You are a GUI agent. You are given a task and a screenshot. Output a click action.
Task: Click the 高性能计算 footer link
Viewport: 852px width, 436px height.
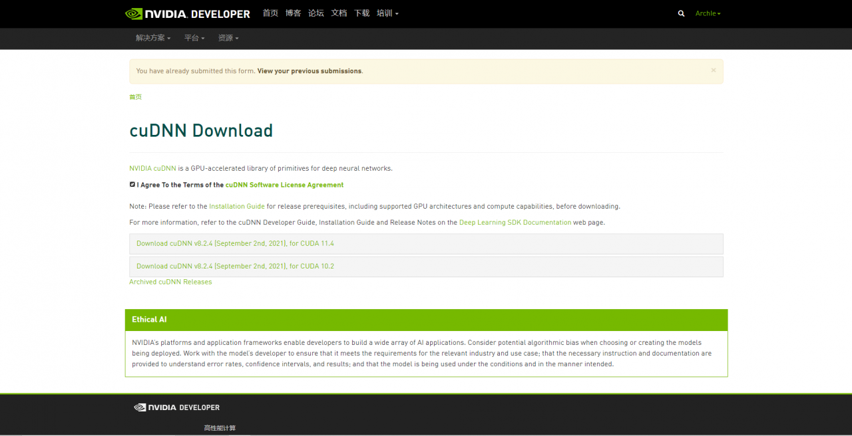tap(220, 428)
